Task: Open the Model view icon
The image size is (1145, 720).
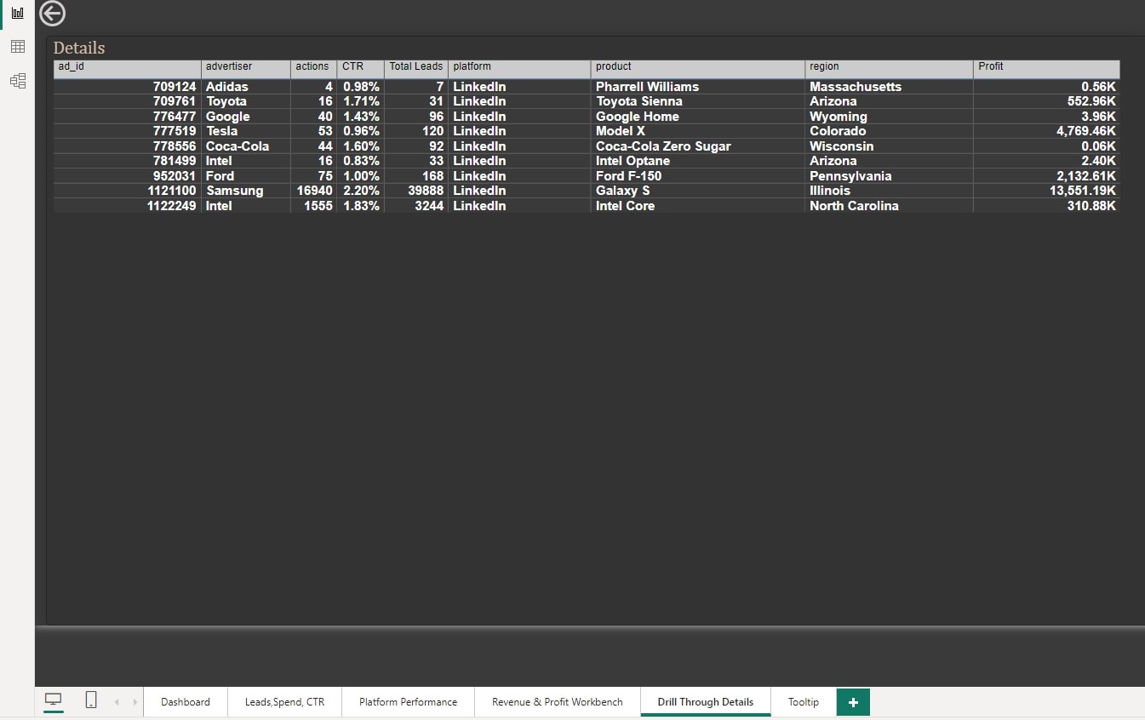Action: (x=17, y=81)
